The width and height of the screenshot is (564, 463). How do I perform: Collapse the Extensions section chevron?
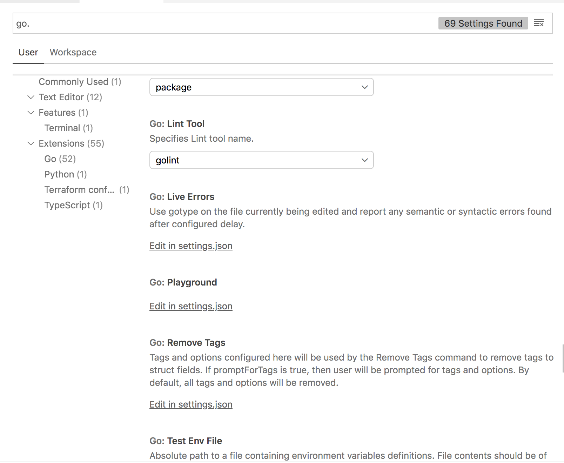(31, 143)
